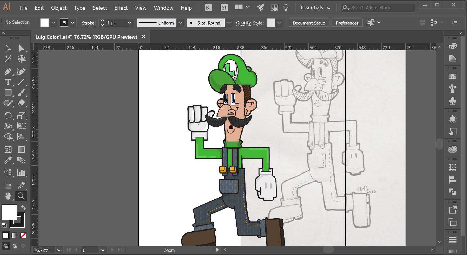
Task: Open the Type menu
Action: point(80,8)
